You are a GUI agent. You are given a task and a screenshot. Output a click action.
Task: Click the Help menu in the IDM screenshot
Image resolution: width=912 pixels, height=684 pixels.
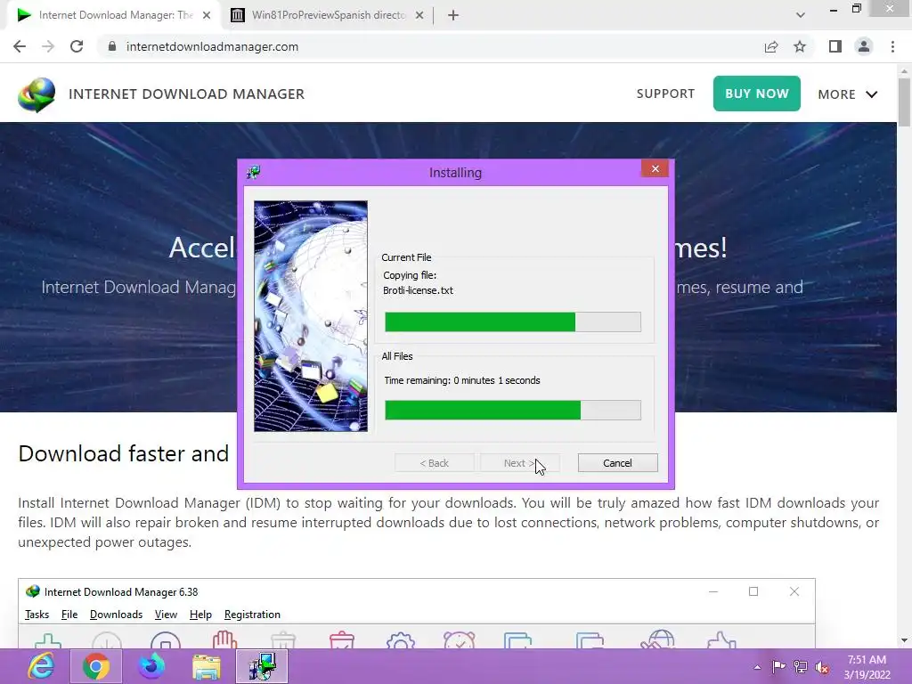(x=200, y=615)
